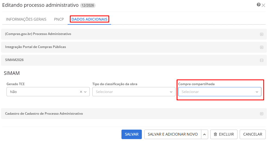This screenshot has width=269, height=141.
Task: Expand the (Compras.gov.br) Processo Administrativo plus icon
Action: (x=262, y=34)
